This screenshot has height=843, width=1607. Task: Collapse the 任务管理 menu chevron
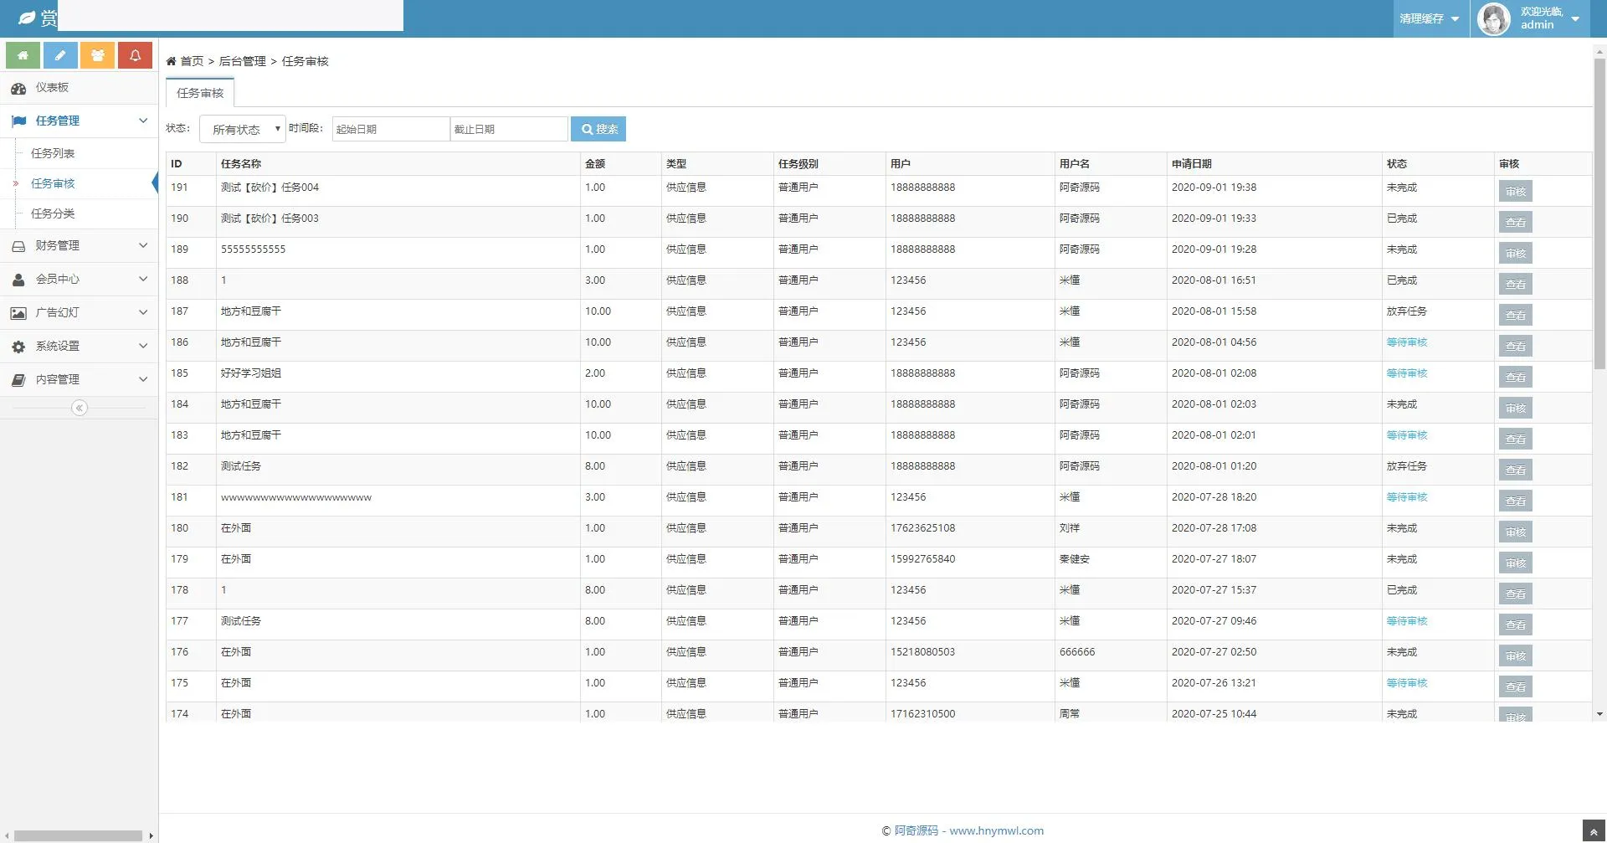[143, 121]
